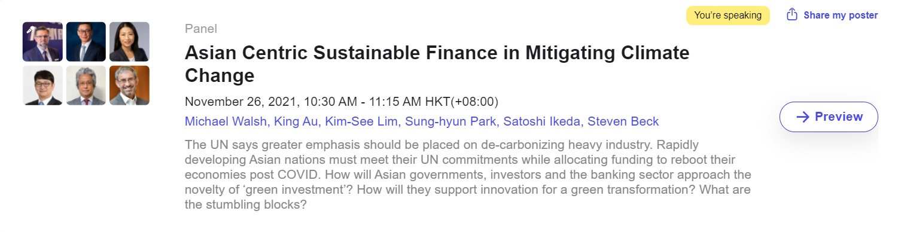The height and width of the screenshot is (232, 898).
Task: Click photo of man on blue background
Action: point(86,42)
